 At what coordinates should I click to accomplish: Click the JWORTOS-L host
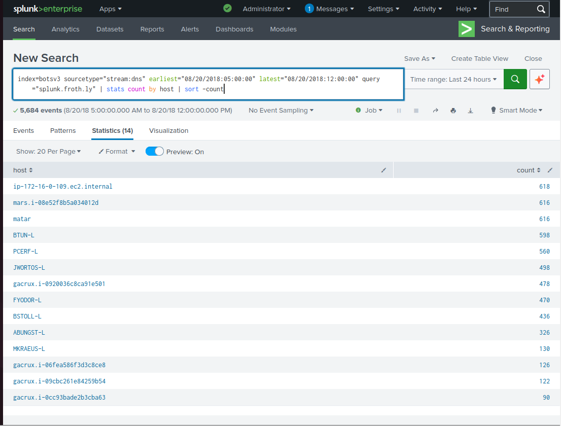point(29,268)
